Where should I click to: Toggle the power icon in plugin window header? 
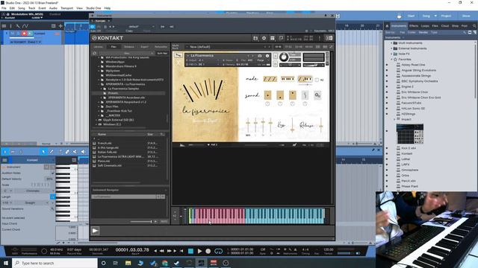[x=93, y=27]
